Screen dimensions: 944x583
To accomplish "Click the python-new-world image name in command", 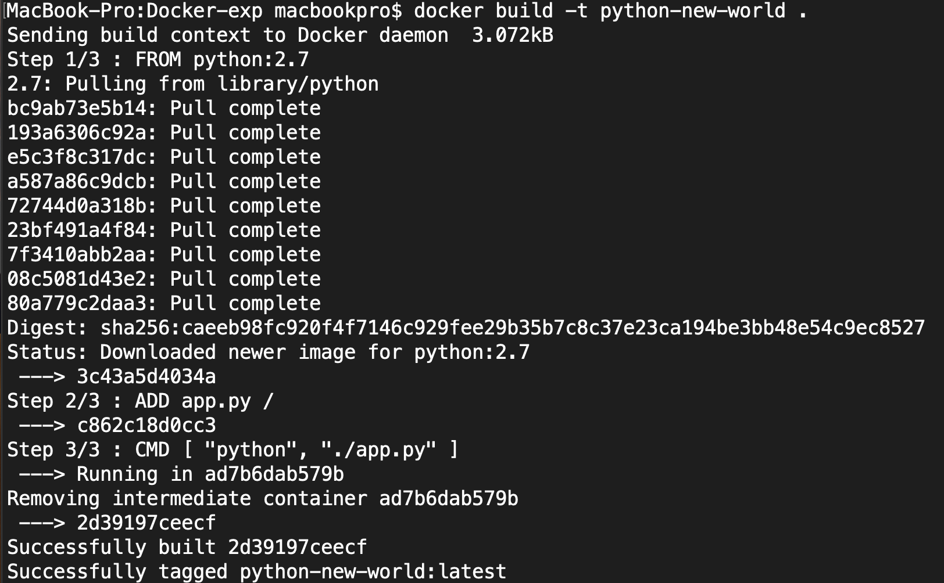I will [692, 11].
